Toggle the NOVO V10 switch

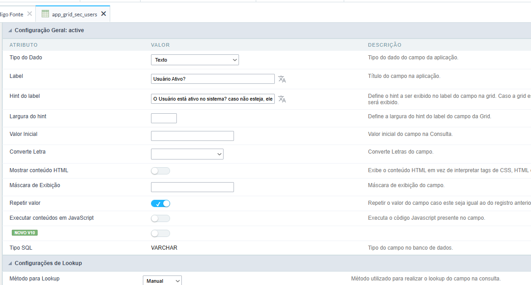click(161, 233)
